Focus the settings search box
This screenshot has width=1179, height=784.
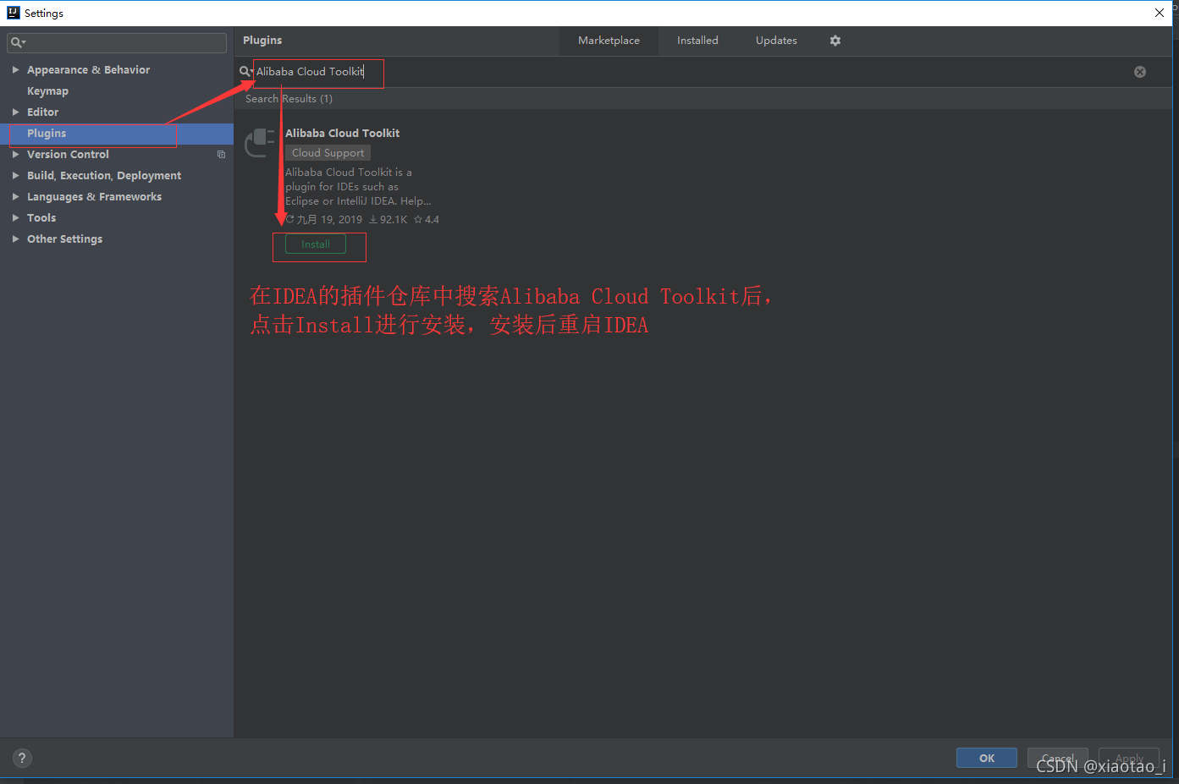coord(117,42)
